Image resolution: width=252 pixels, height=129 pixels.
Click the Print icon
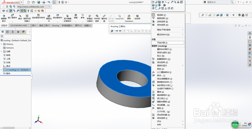pyautogui.click(x=44, y=2)
